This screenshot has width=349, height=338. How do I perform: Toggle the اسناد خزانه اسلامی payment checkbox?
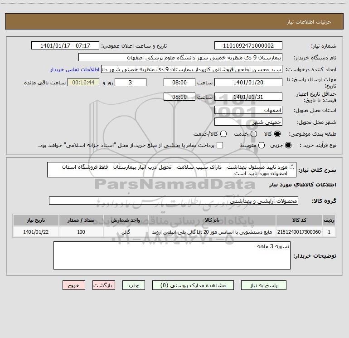click(x=220, y=145)
